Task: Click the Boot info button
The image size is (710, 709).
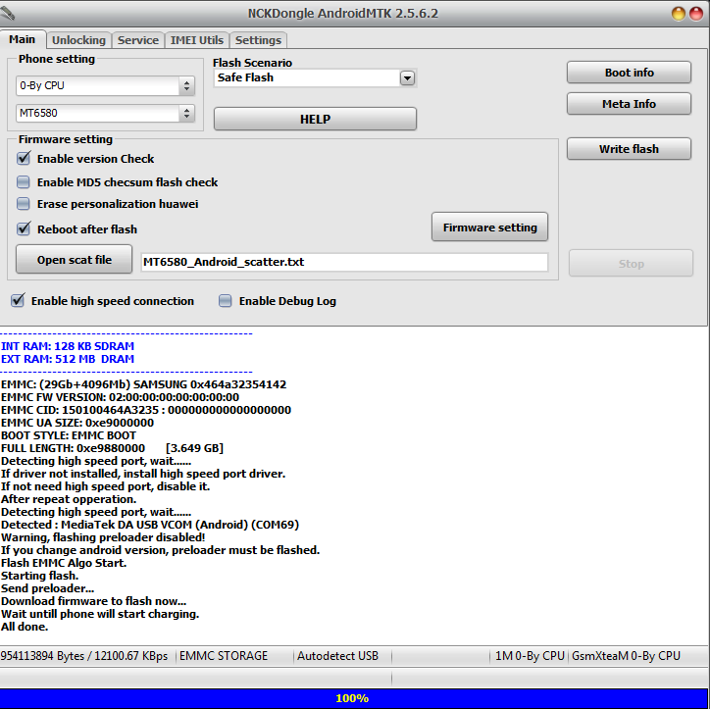Action: [629, 73]
